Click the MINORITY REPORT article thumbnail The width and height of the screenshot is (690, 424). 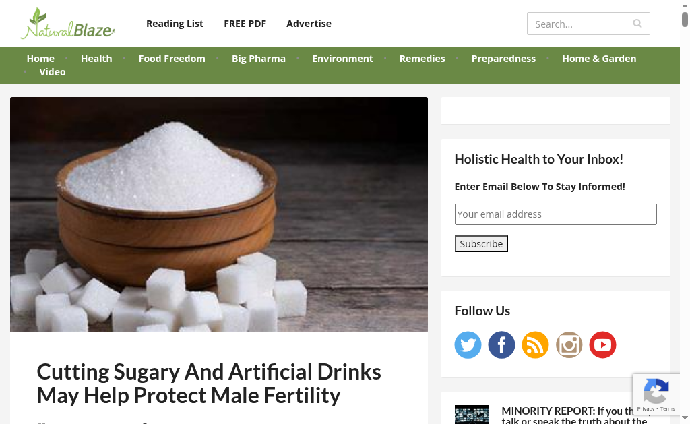click(471, 415)
